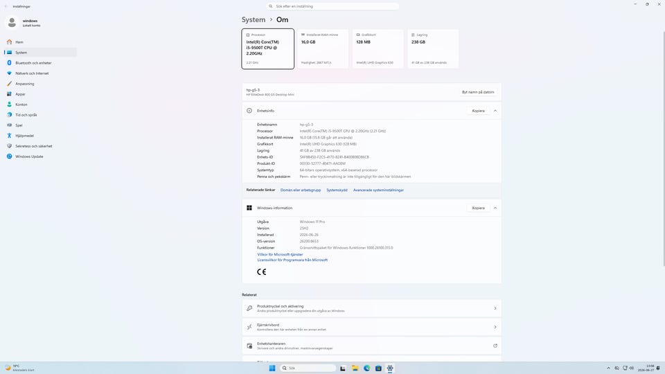
Task: Open Task View from the taskbar
Action: click(x=343, y=368)
